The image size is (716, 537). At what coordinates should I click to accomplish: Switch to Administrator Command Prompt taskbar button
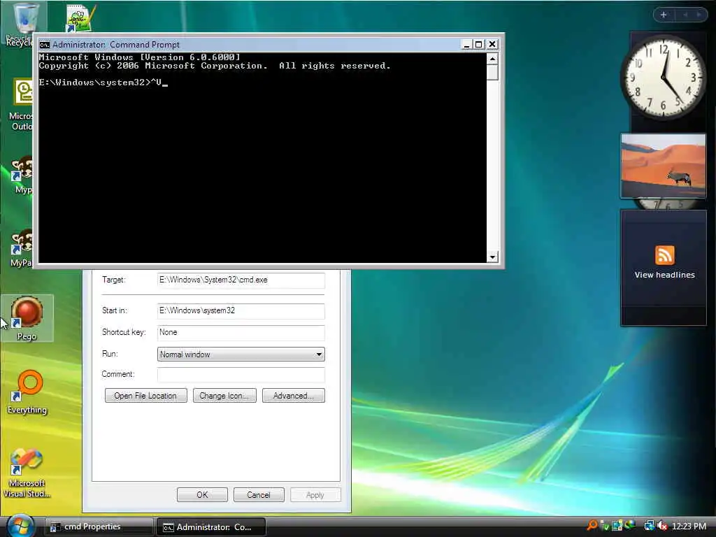click(211, 527)
